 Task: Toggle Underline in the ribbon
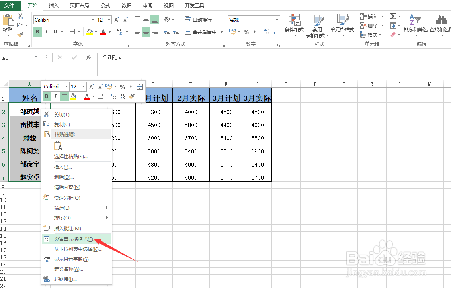click(x=55, y=31)
